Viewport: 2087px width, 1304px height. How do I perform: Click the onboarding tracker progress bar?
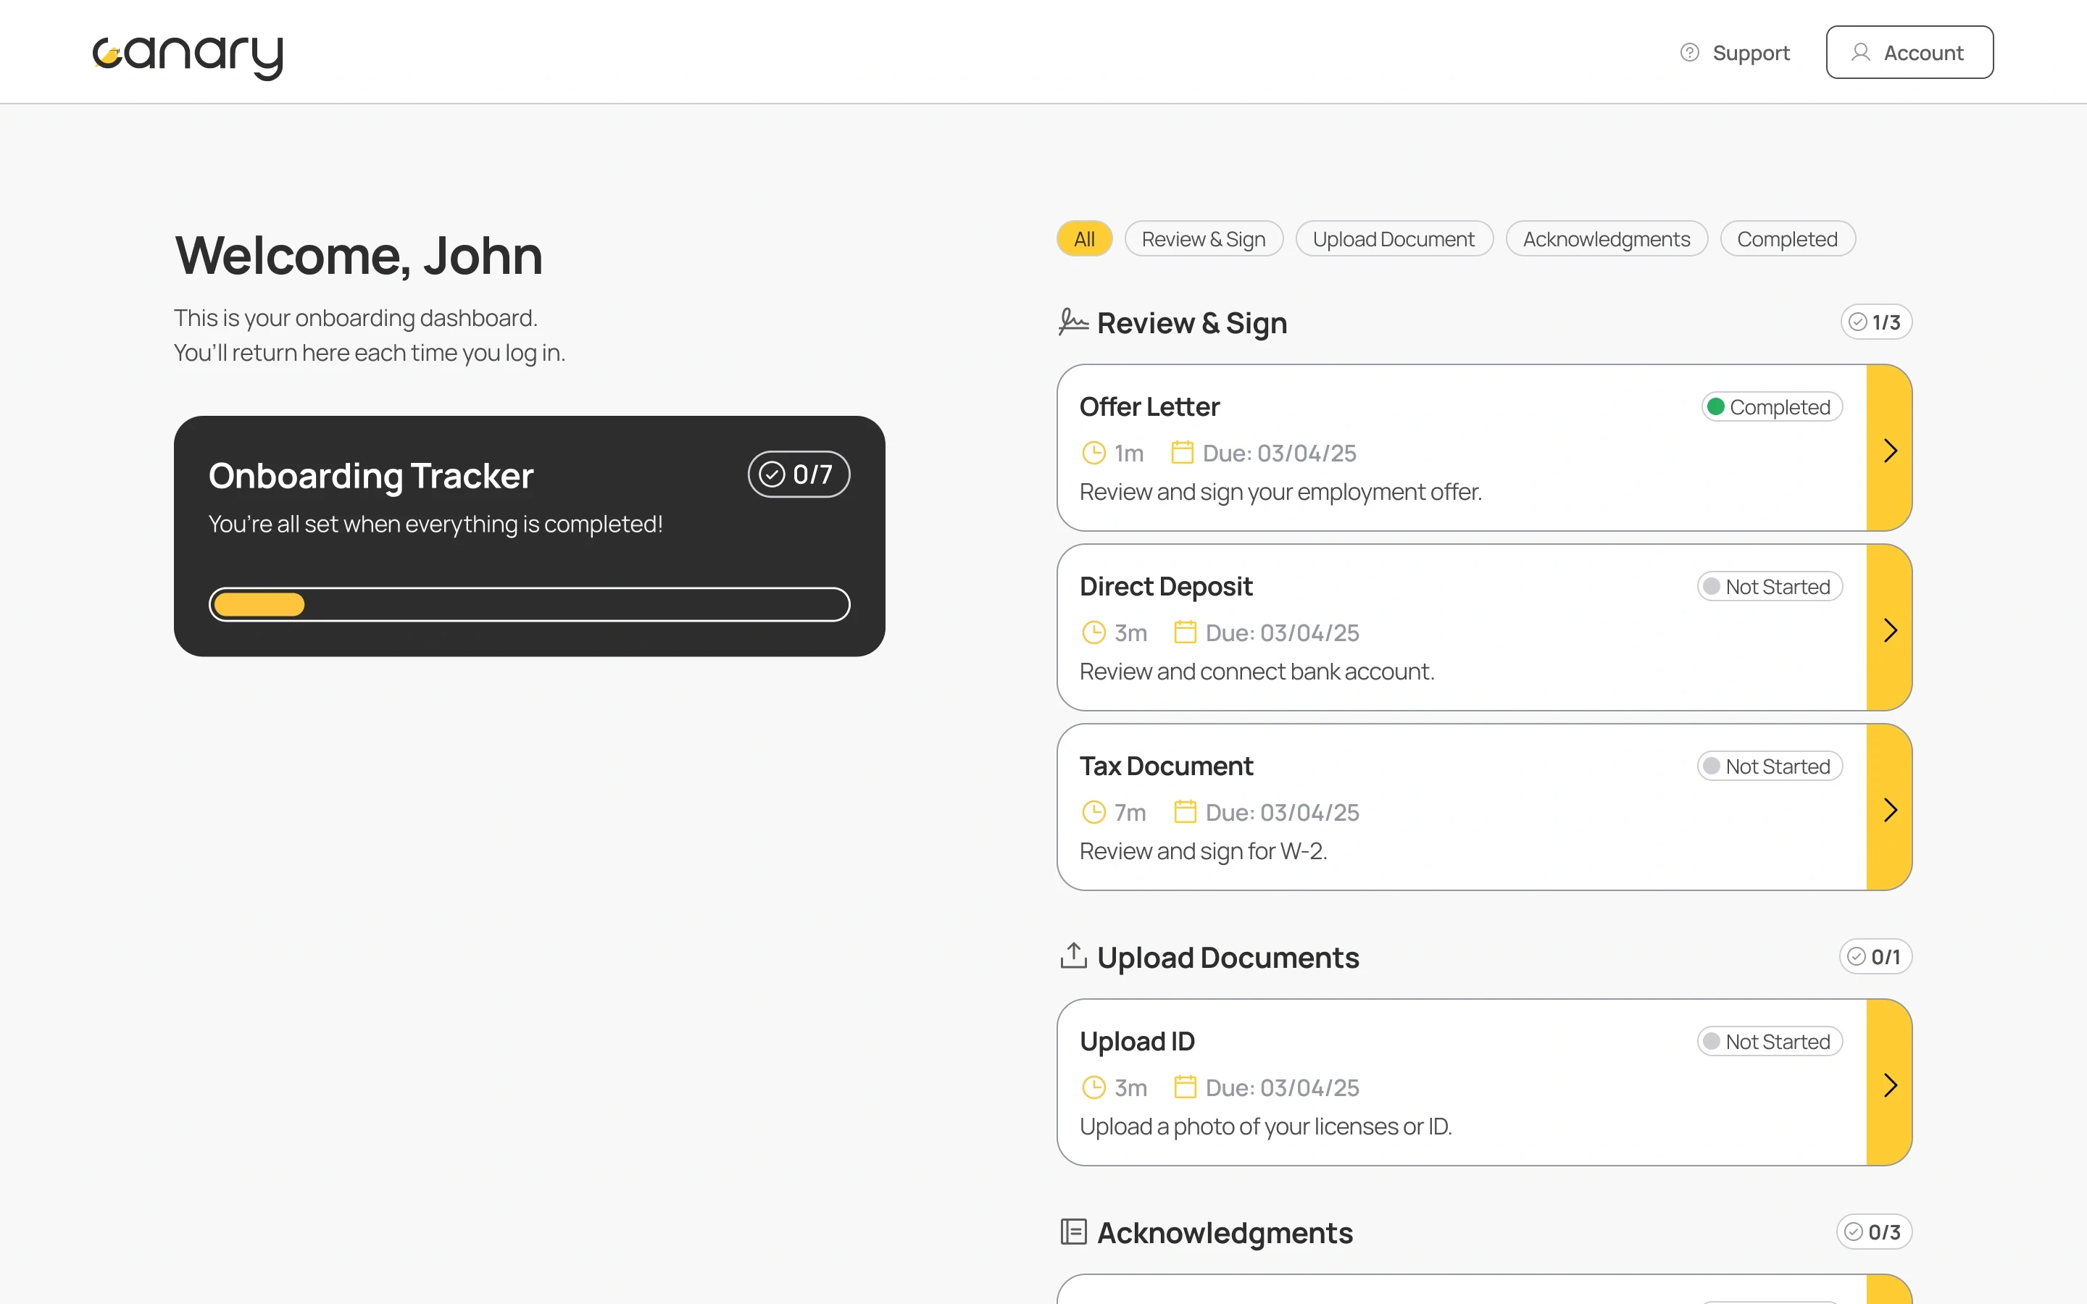point(529,605)
